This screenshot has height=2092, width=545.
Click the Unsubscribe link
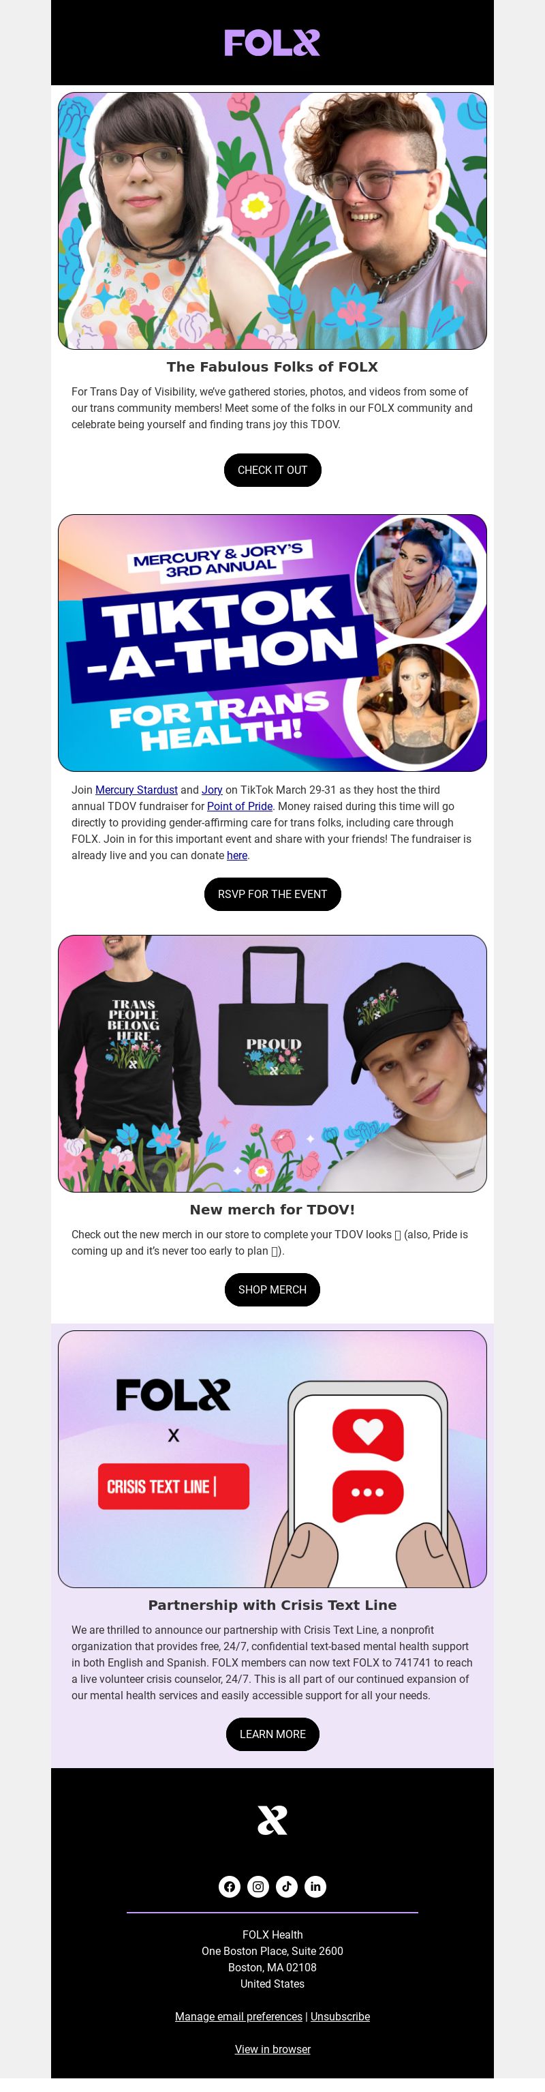340,2016
